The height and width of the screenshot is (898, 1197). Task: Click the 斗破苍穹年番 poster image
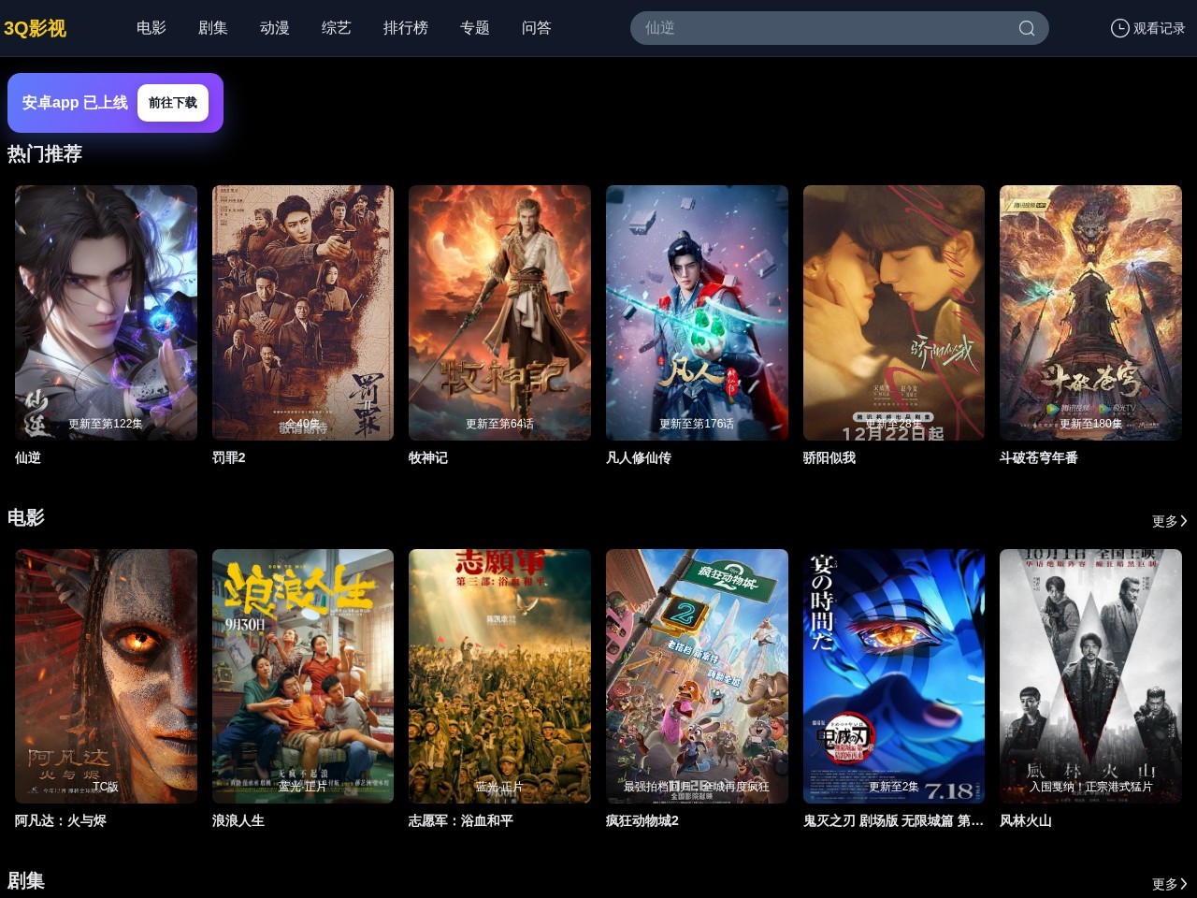pyautogui.click(x=1090, y=312)
